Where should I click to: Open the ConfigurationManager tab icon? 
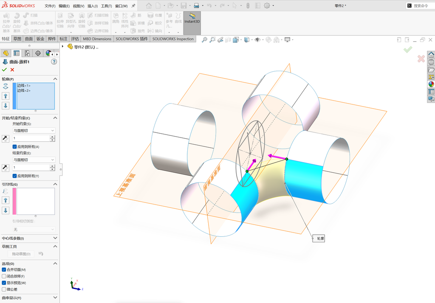click(27, 53)
